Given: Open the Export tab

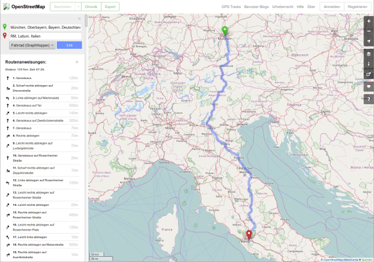Looking at the screenshot, I should (x=110, y=7).
